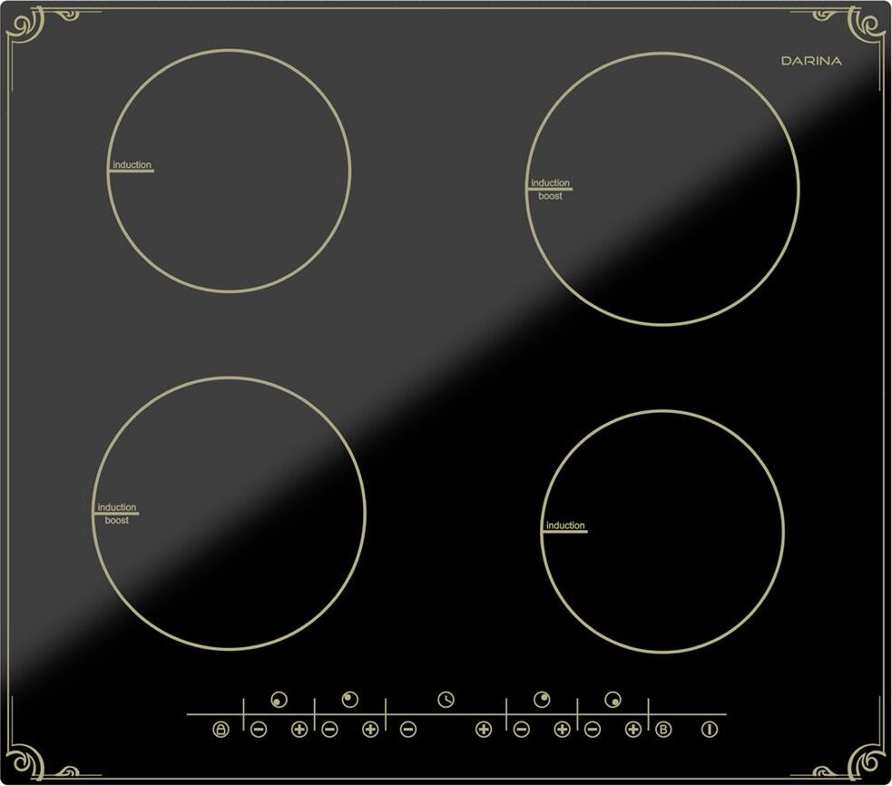This screenshot has height=786, width=892.
Task: Tap the timer clock icon
Action: pos(446,699)
